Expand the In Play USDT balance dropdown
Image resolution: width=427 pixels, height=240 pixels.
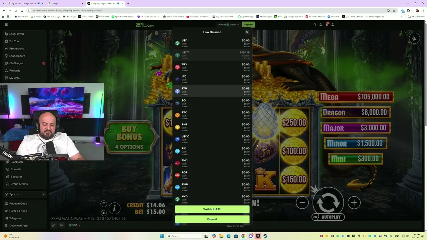[229, 24]
